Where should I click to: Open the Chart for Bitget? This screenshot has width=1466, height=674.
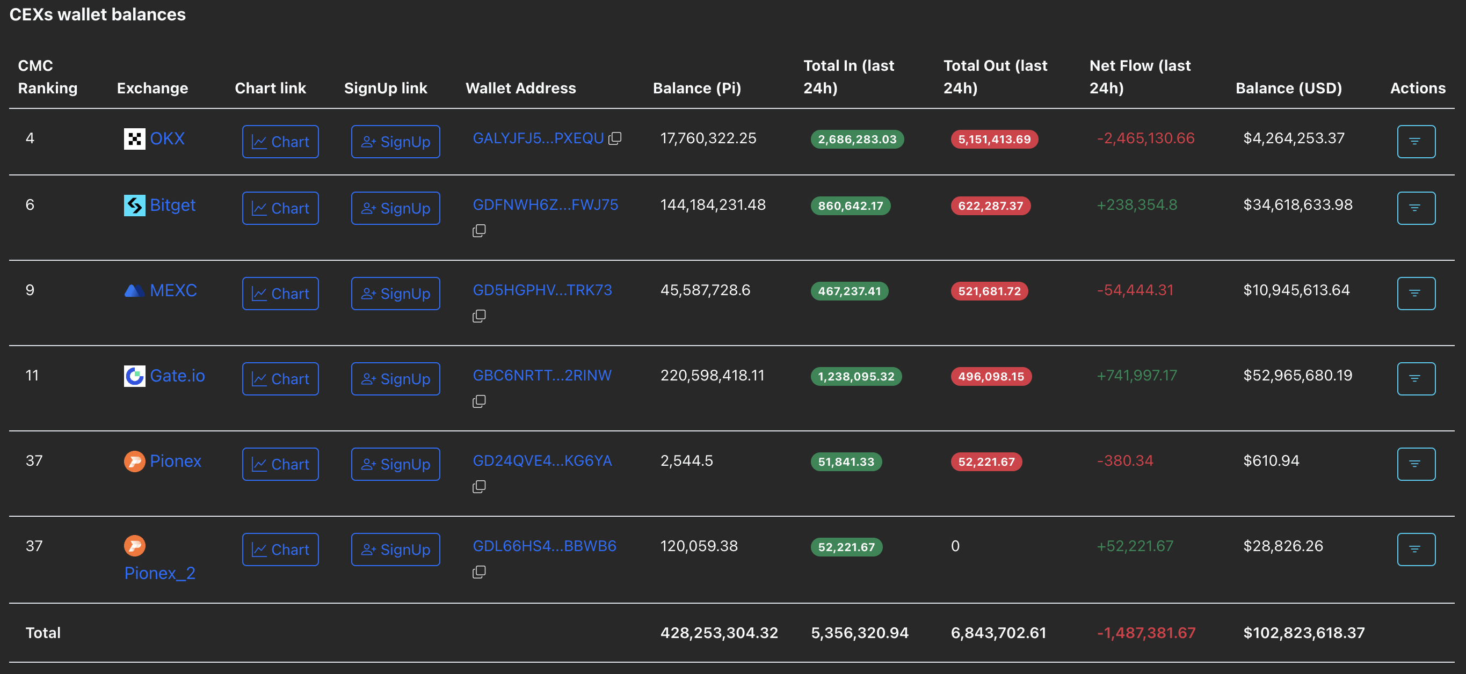pos(280,208)
